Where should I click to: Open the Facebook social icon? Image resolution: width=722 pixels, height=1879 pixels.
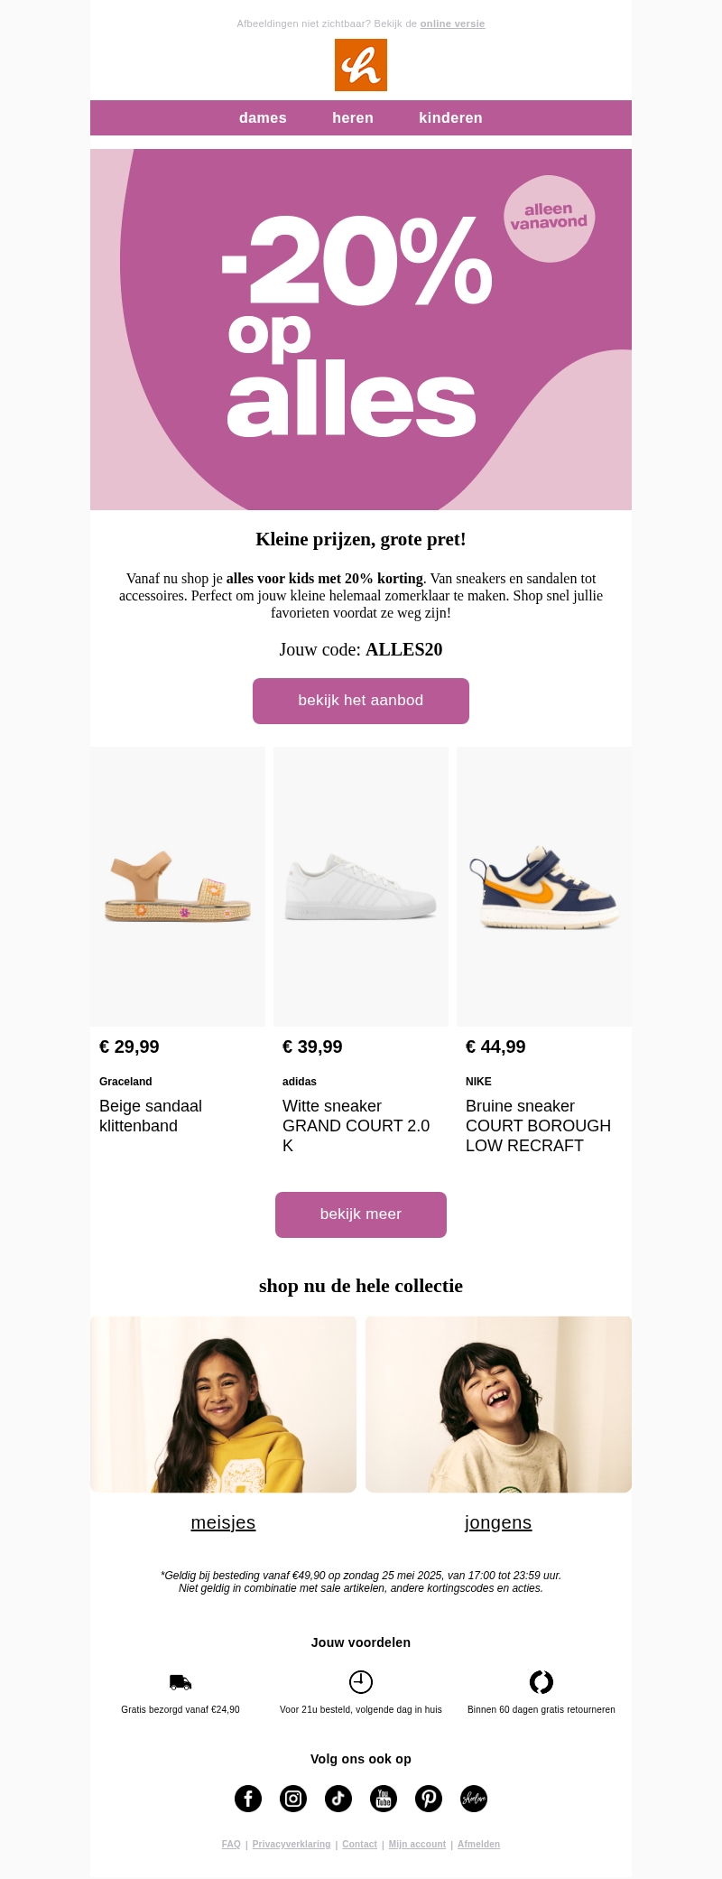tap(248, 1798)
